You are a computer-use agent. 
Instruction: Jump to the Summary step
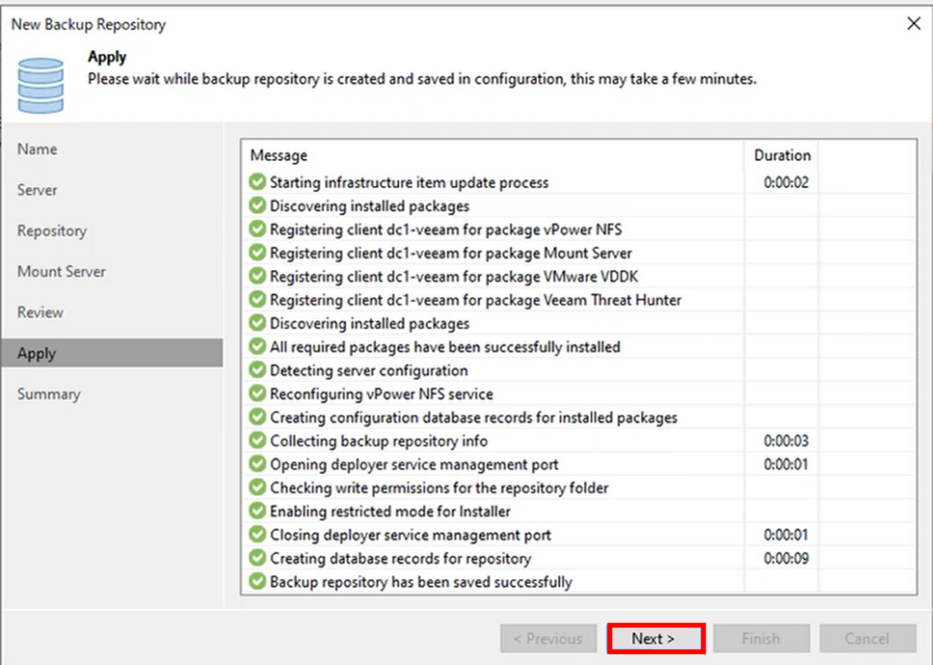[49, 394]
